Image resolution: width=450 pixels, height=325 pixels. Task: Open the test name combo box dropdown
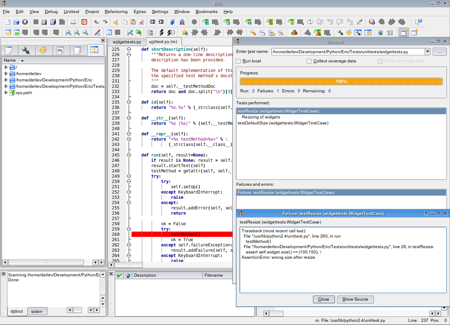427,52
